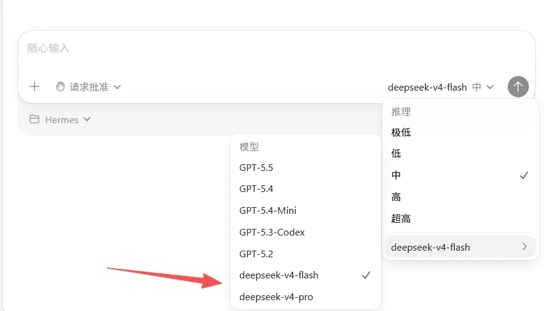Select 中 reasoning level

tap(460, 175)
